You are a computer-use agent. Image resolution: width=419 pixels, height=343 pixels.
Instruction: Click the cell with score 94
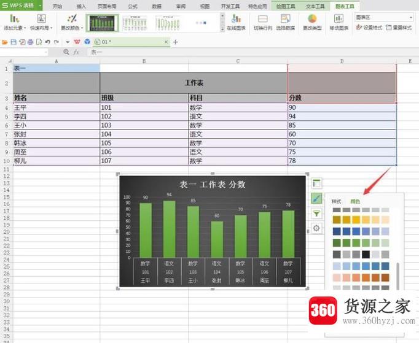tap(342, 117)
